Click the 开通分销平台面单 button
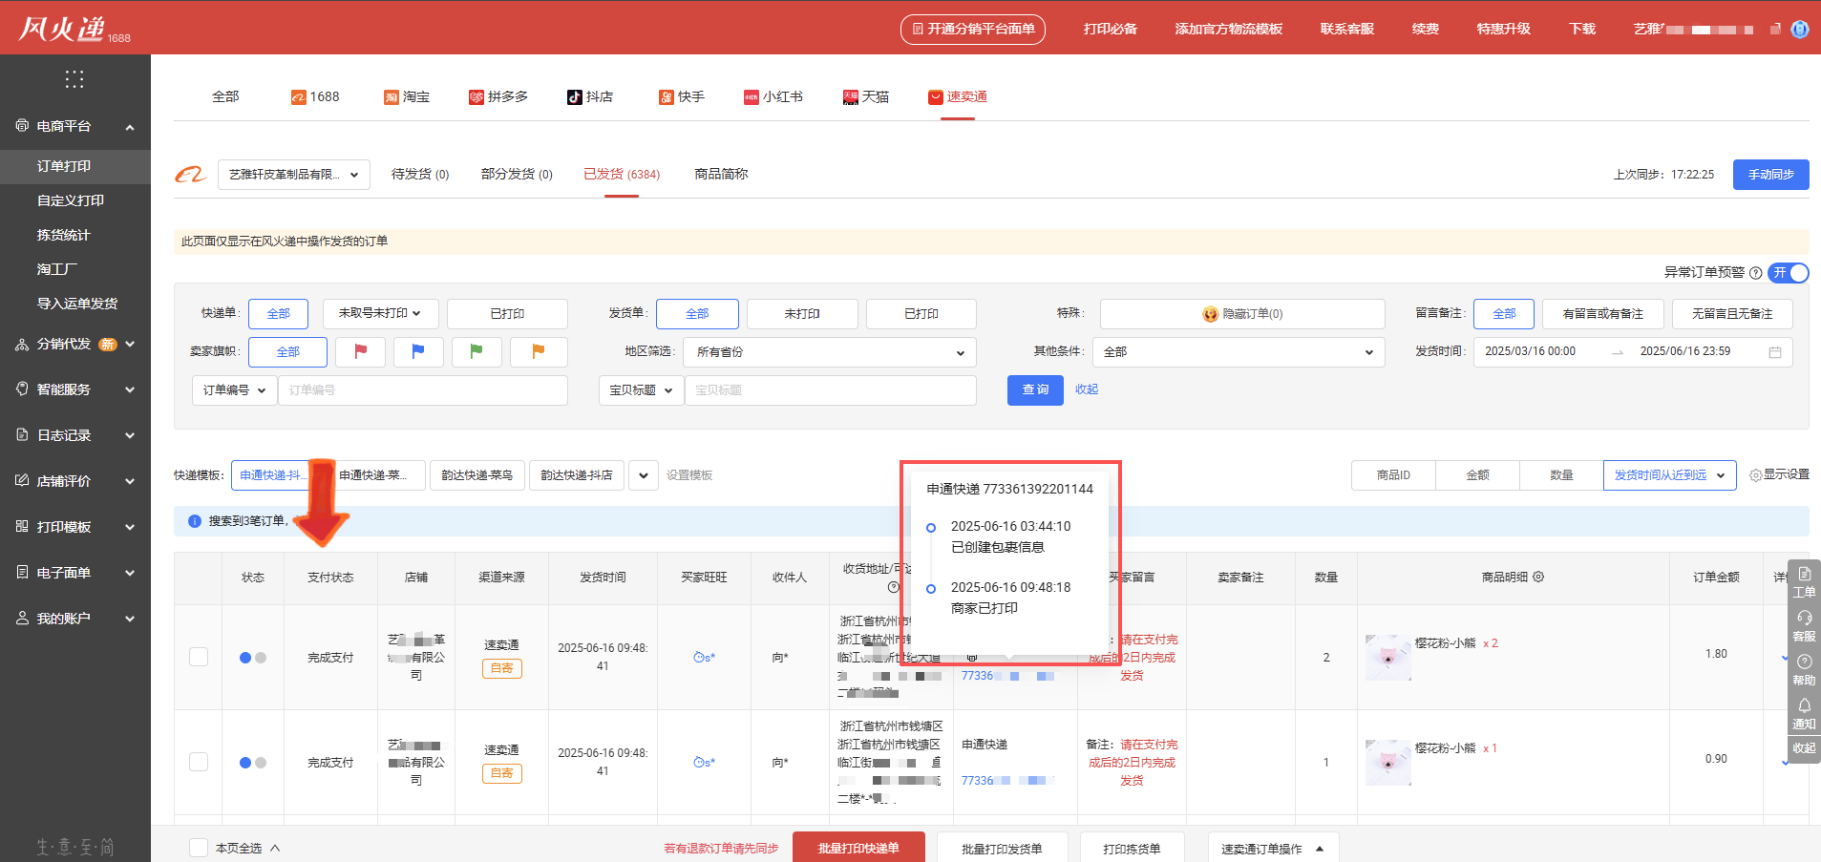 point(973,30)
